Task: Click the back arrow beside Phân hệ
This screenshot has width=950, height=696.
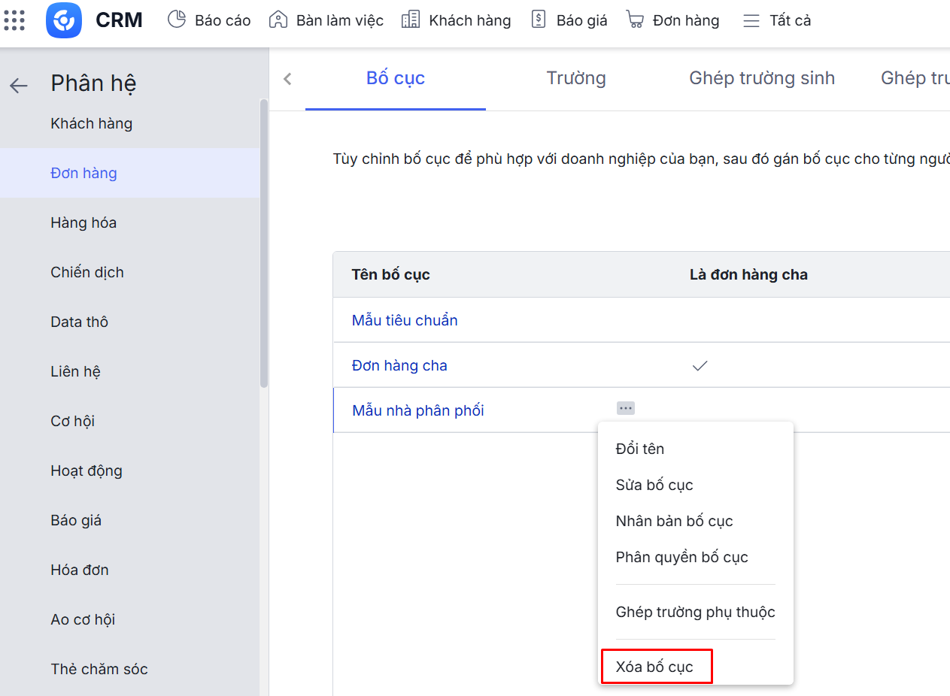Action: 19,86
